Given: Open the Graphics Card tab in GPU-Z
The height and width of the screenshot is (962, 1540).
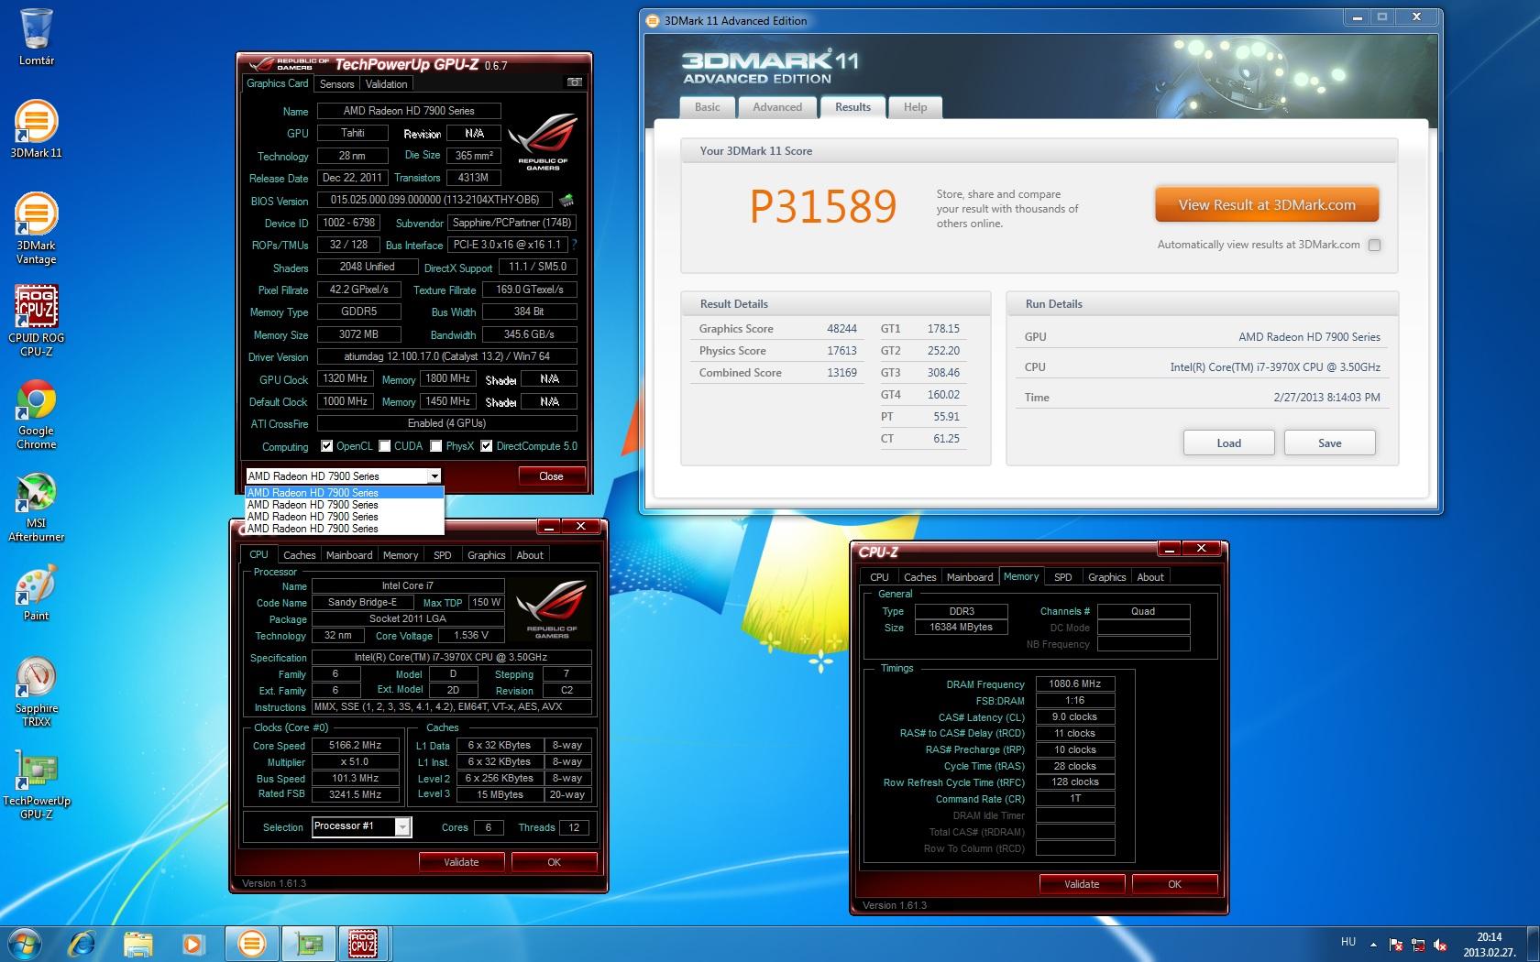Looking at the screenshot, I should click(x=278, y=83).
